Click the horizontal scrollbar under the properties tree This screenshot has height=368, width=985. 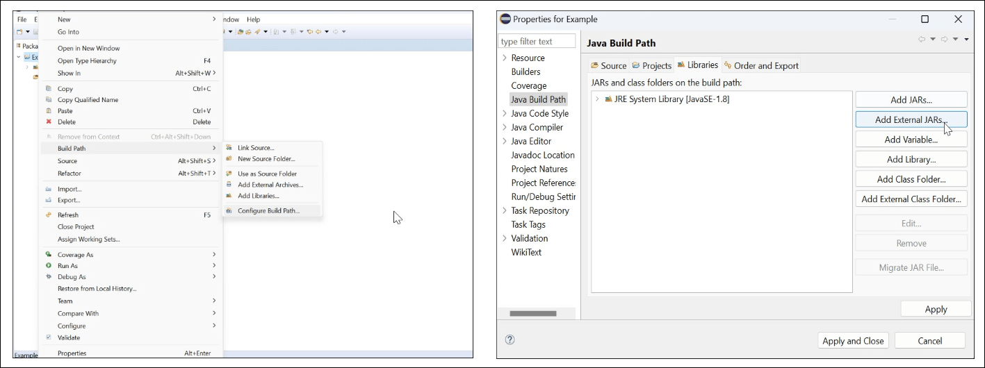click(532, 313)
